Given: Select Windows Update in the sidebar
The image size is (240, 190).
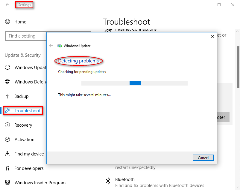Looking at the screenshot, I should [30, 67].
